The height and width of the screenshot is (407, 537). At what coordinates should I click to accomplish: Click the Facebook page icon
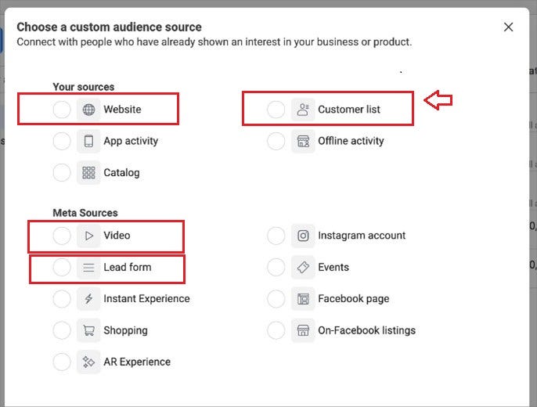coord(303,299)
